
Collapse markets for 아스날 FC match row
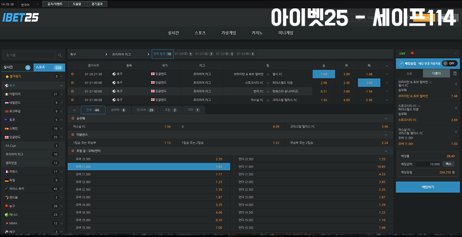pos(386,100)
